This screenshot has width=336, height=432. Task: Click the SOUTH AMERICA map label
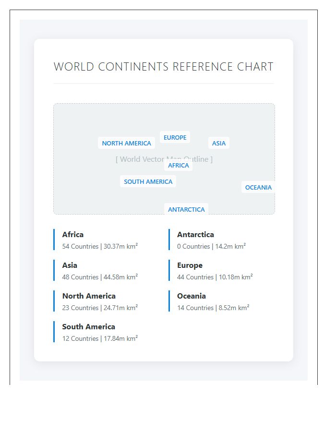tap(148, 181)
